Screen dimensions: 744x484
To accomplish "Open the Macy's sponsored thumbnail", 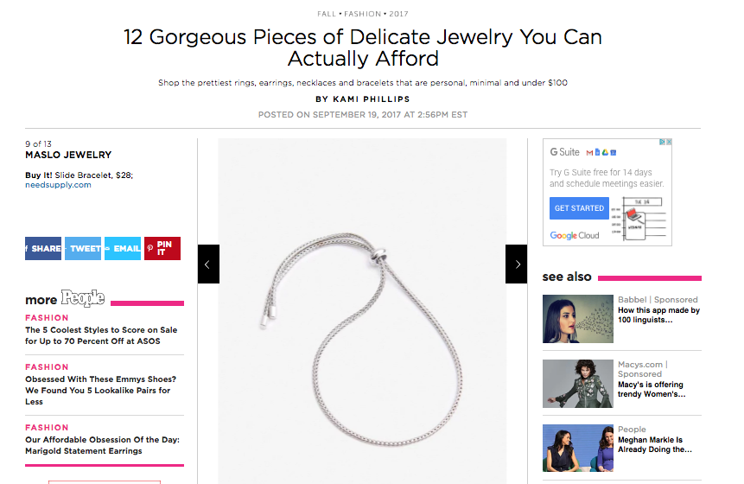I will 577,384.
